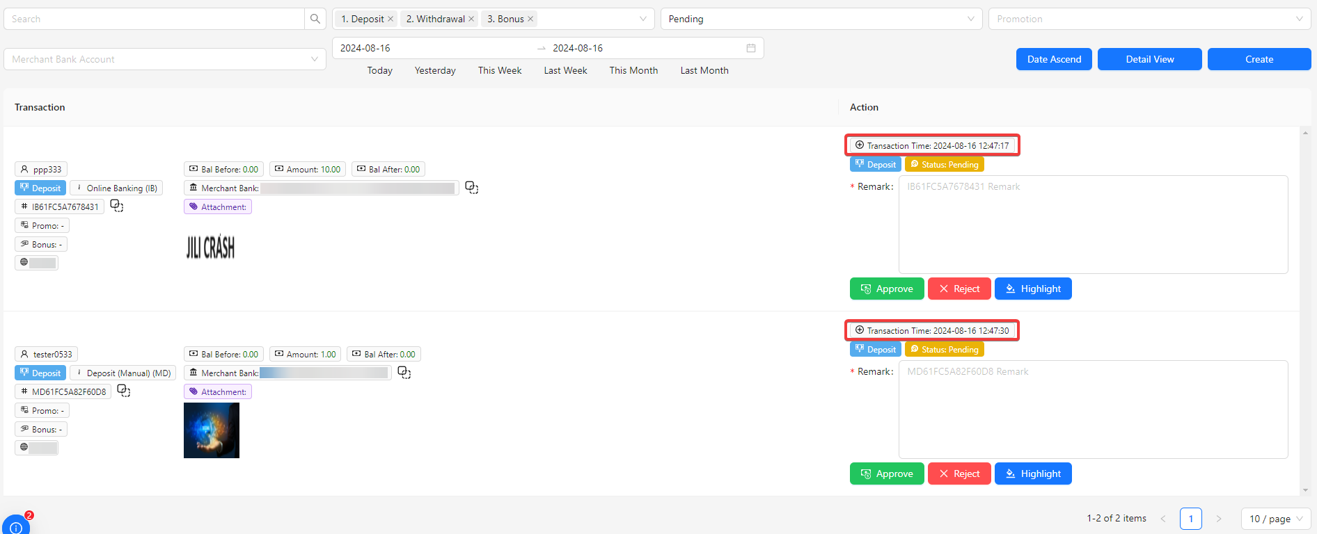The width and height of the screenshot is (1317, 534).
Task: Click Amount: 10.00 label
Action: point(308,169)
